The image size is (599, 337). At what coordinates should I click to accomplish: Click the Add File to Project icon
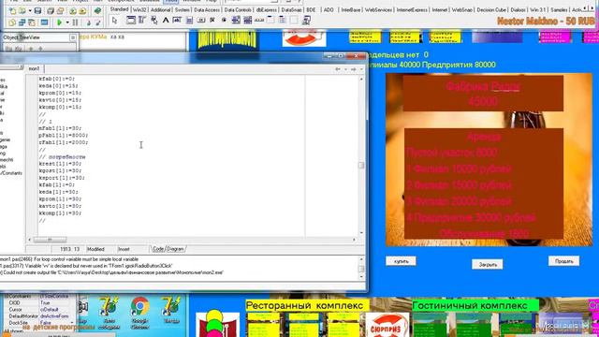(73, 10)
